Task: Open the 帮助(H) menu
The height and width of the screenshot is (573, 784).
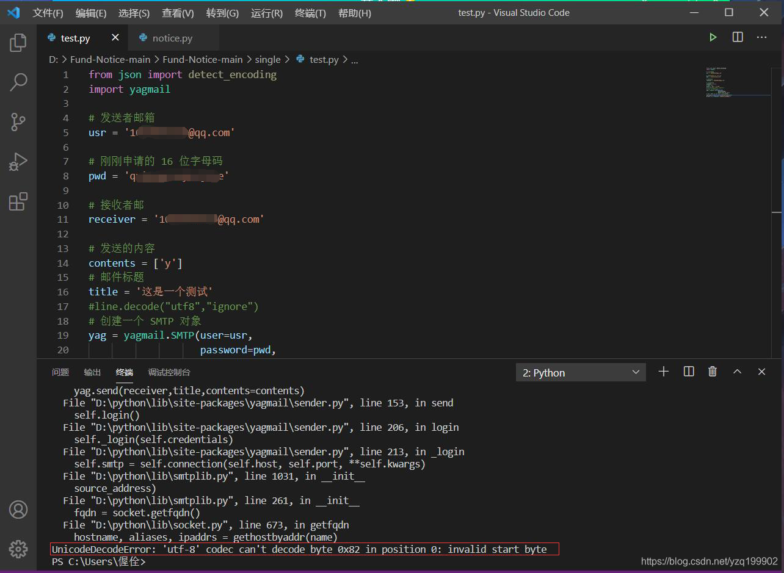Action: tap(354, 13)
